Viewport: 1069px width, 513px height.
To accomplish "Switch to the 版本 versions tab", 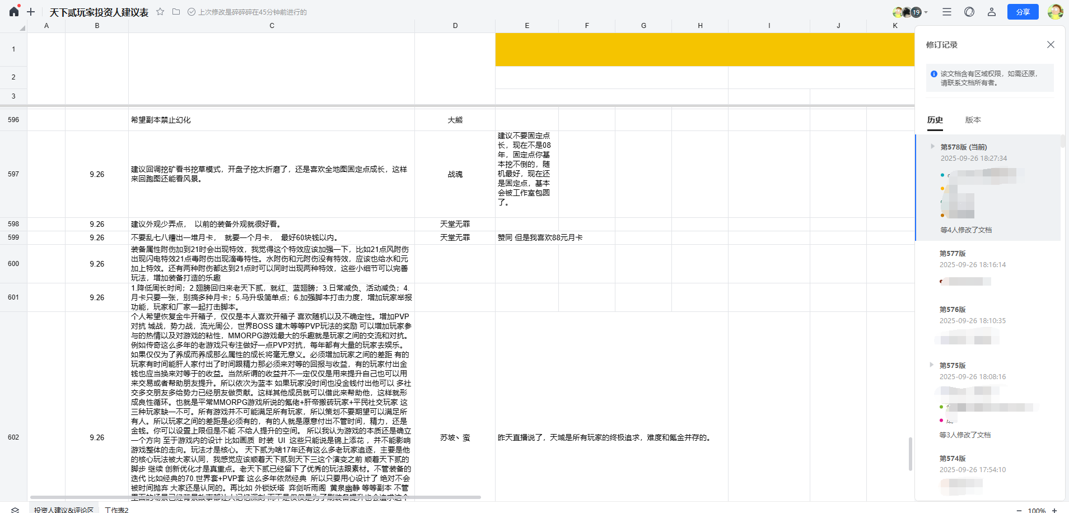I will pyautogui.click(x=973, y=120).
